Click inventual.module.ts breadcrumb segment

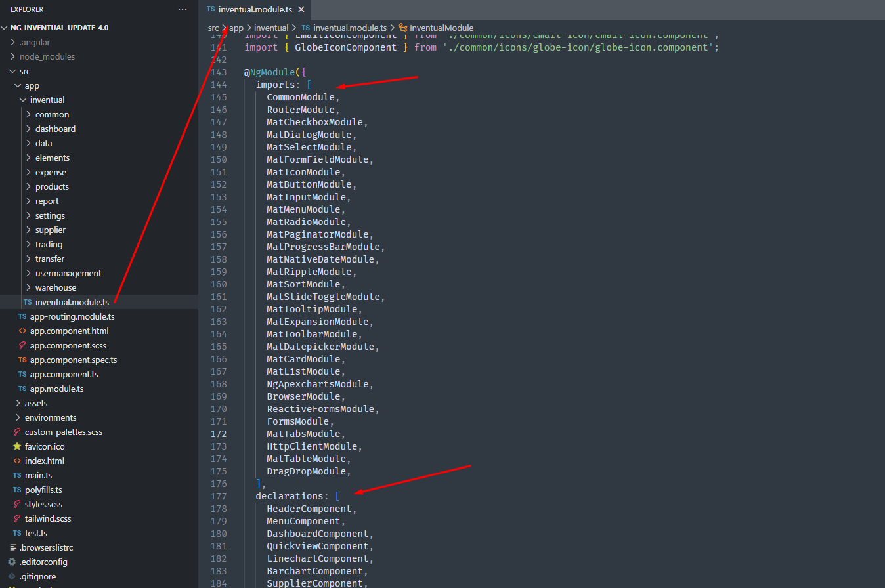(x=344, y=28)
